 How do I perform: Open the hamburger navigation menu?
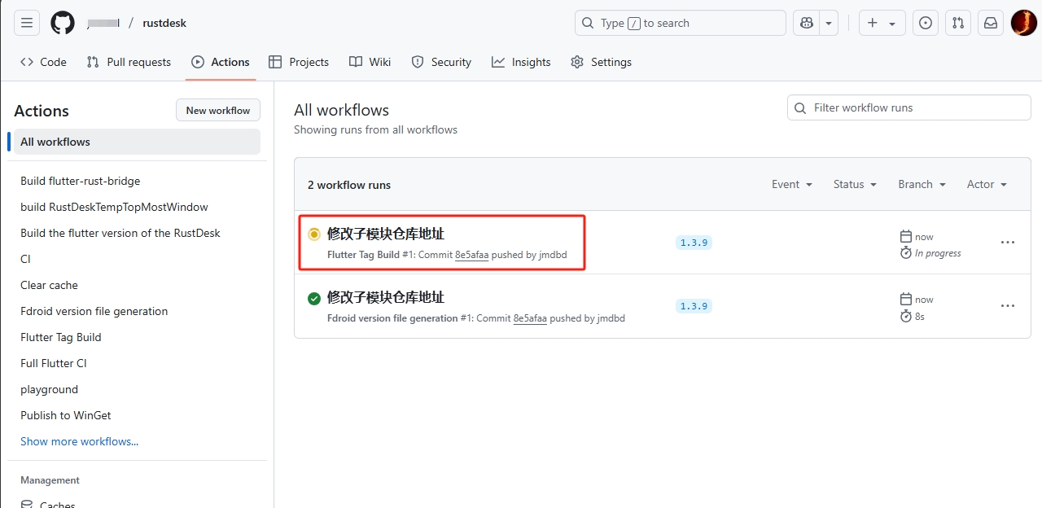pos(27,23)
